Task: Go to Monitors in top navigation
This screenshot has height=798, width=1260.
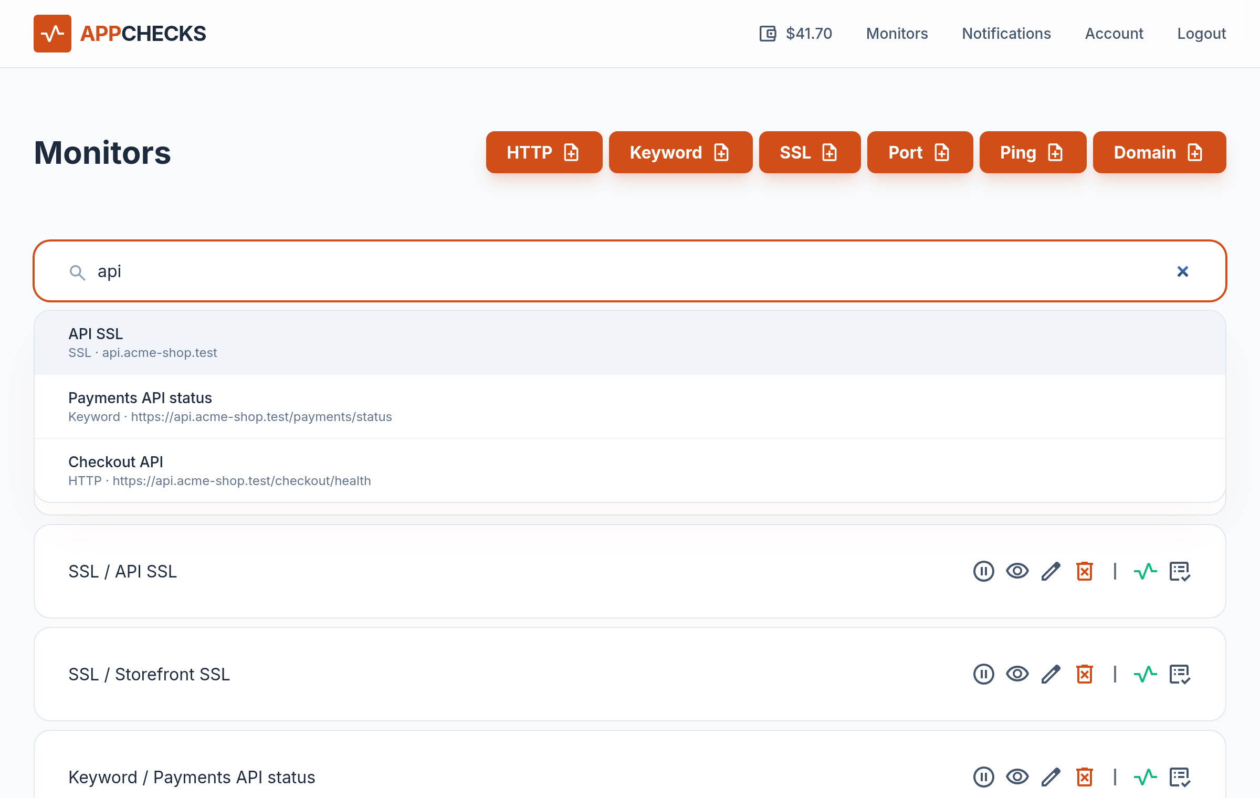Action: coord(897,34)
